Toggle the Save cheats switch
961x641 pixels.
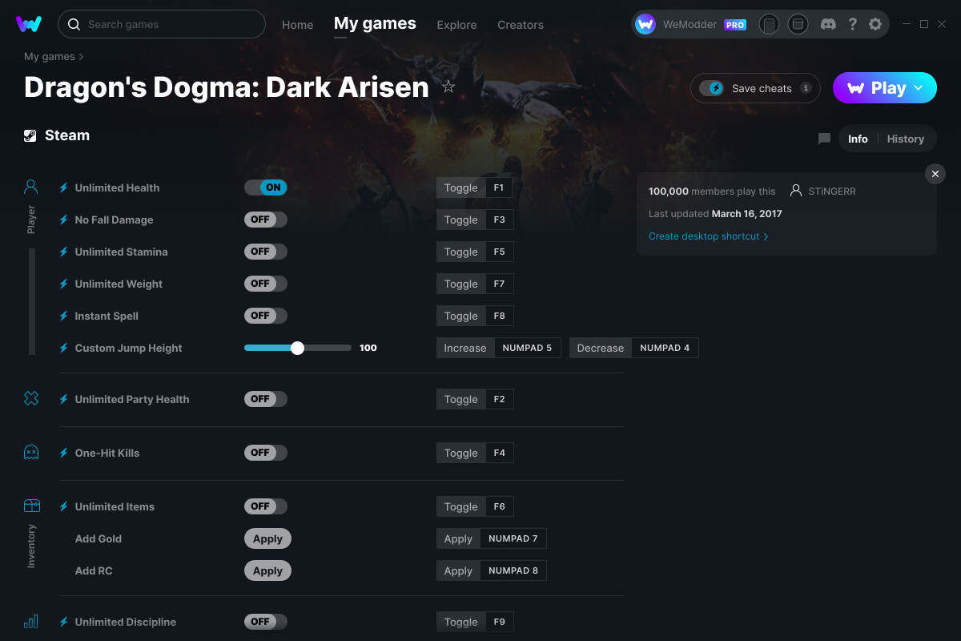click(x=711, y=88)
